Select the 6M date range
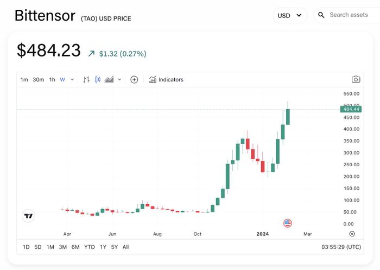 pos(75,247)
